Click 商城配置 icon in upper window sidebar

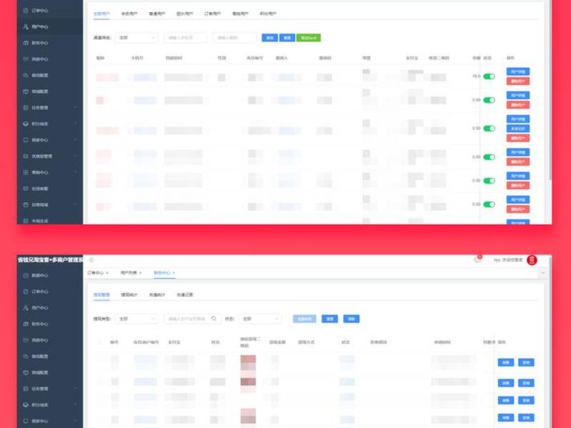(26, 91)
